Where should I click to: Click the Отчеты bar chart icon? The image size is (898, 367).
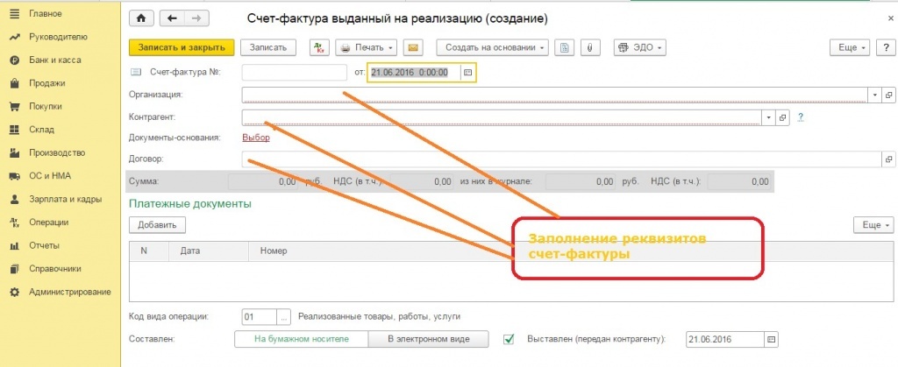pos(16,246)
